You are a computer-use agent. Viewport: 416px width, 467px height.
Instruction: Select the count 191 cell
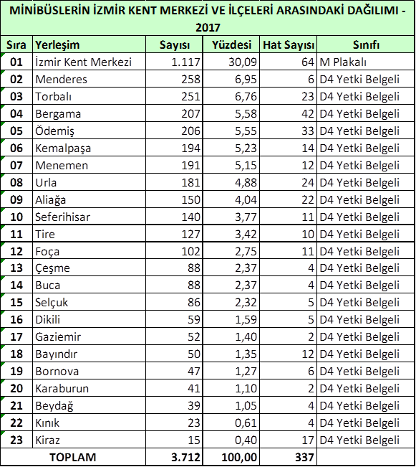(174, 165)
